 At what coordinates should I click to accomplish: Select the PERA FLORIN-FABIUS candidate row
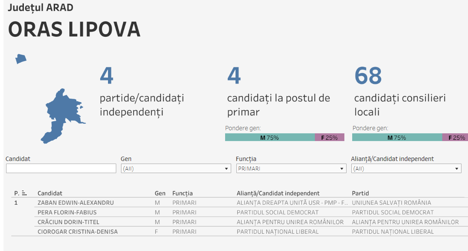point(67,212)
